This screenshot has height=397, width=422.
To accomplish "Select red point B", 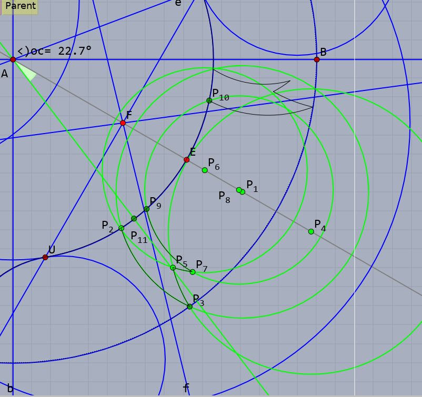I will pyautogui.click(x=317, y=59).
